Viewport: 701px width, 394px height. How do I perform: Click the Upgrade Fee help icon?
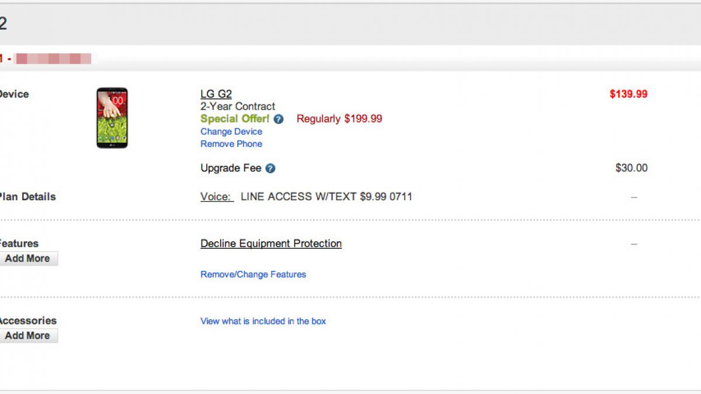tap(270, 169)
